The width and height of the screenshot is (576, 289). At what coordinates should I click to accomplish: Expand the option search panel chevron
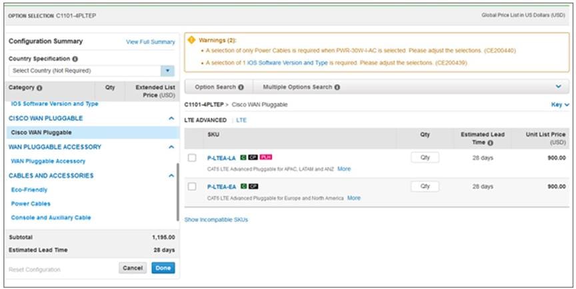(559, 87)
